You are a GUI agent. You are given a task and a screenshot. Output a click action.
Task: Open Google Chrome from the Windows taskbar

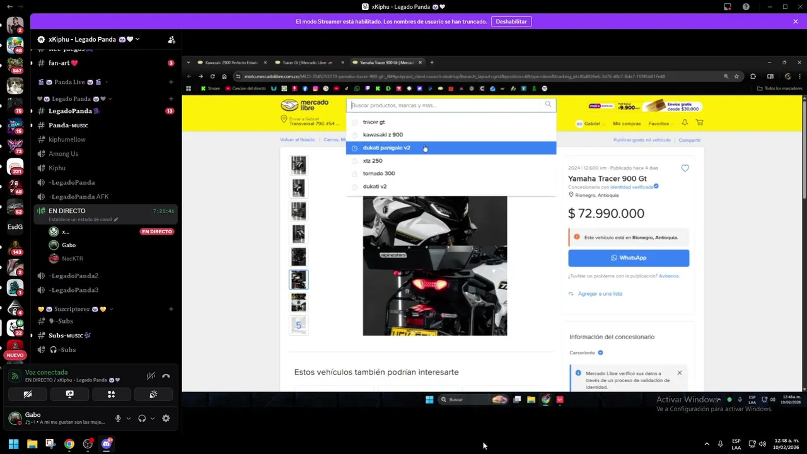(69, 444)
